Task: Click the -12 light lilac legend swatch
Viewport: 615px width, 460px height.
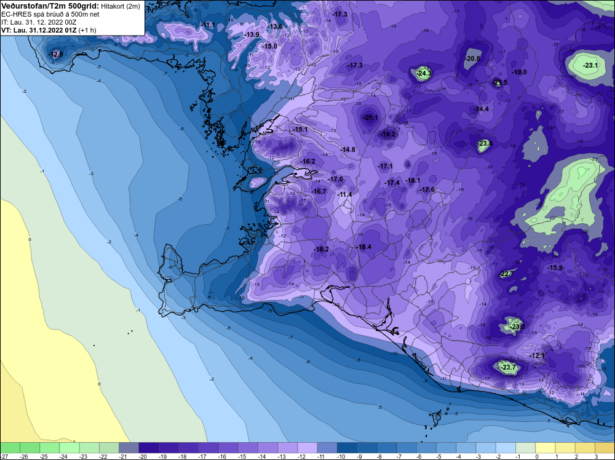Action: pyautogui.click(x=307, y=448)
